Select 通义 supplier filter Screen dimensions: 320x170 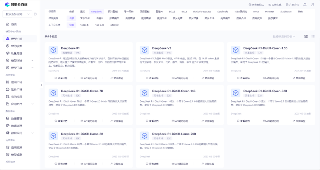point(82,11)
